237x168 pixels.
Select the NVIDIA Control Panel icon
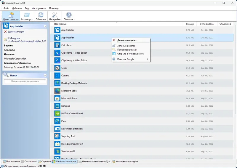tap(57, 113)
